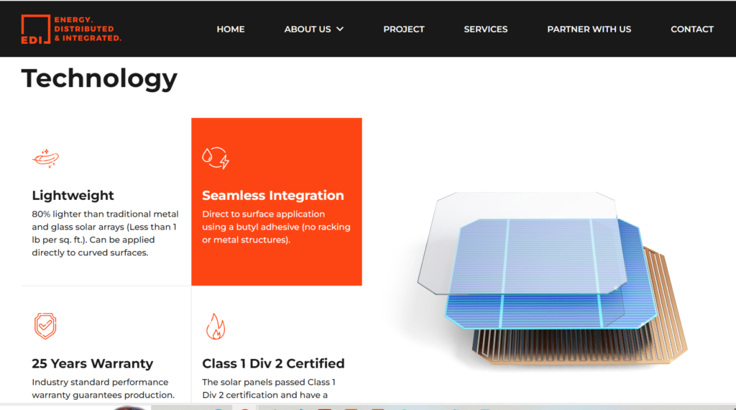Click the Technology section heading

pyautogui.click(x=99, y=78)
